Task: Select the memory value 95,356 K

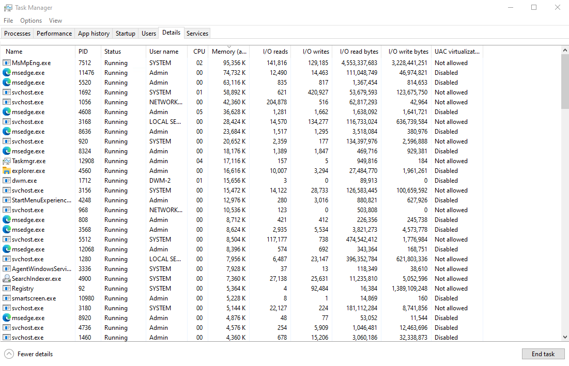Action: click(234, 62)
